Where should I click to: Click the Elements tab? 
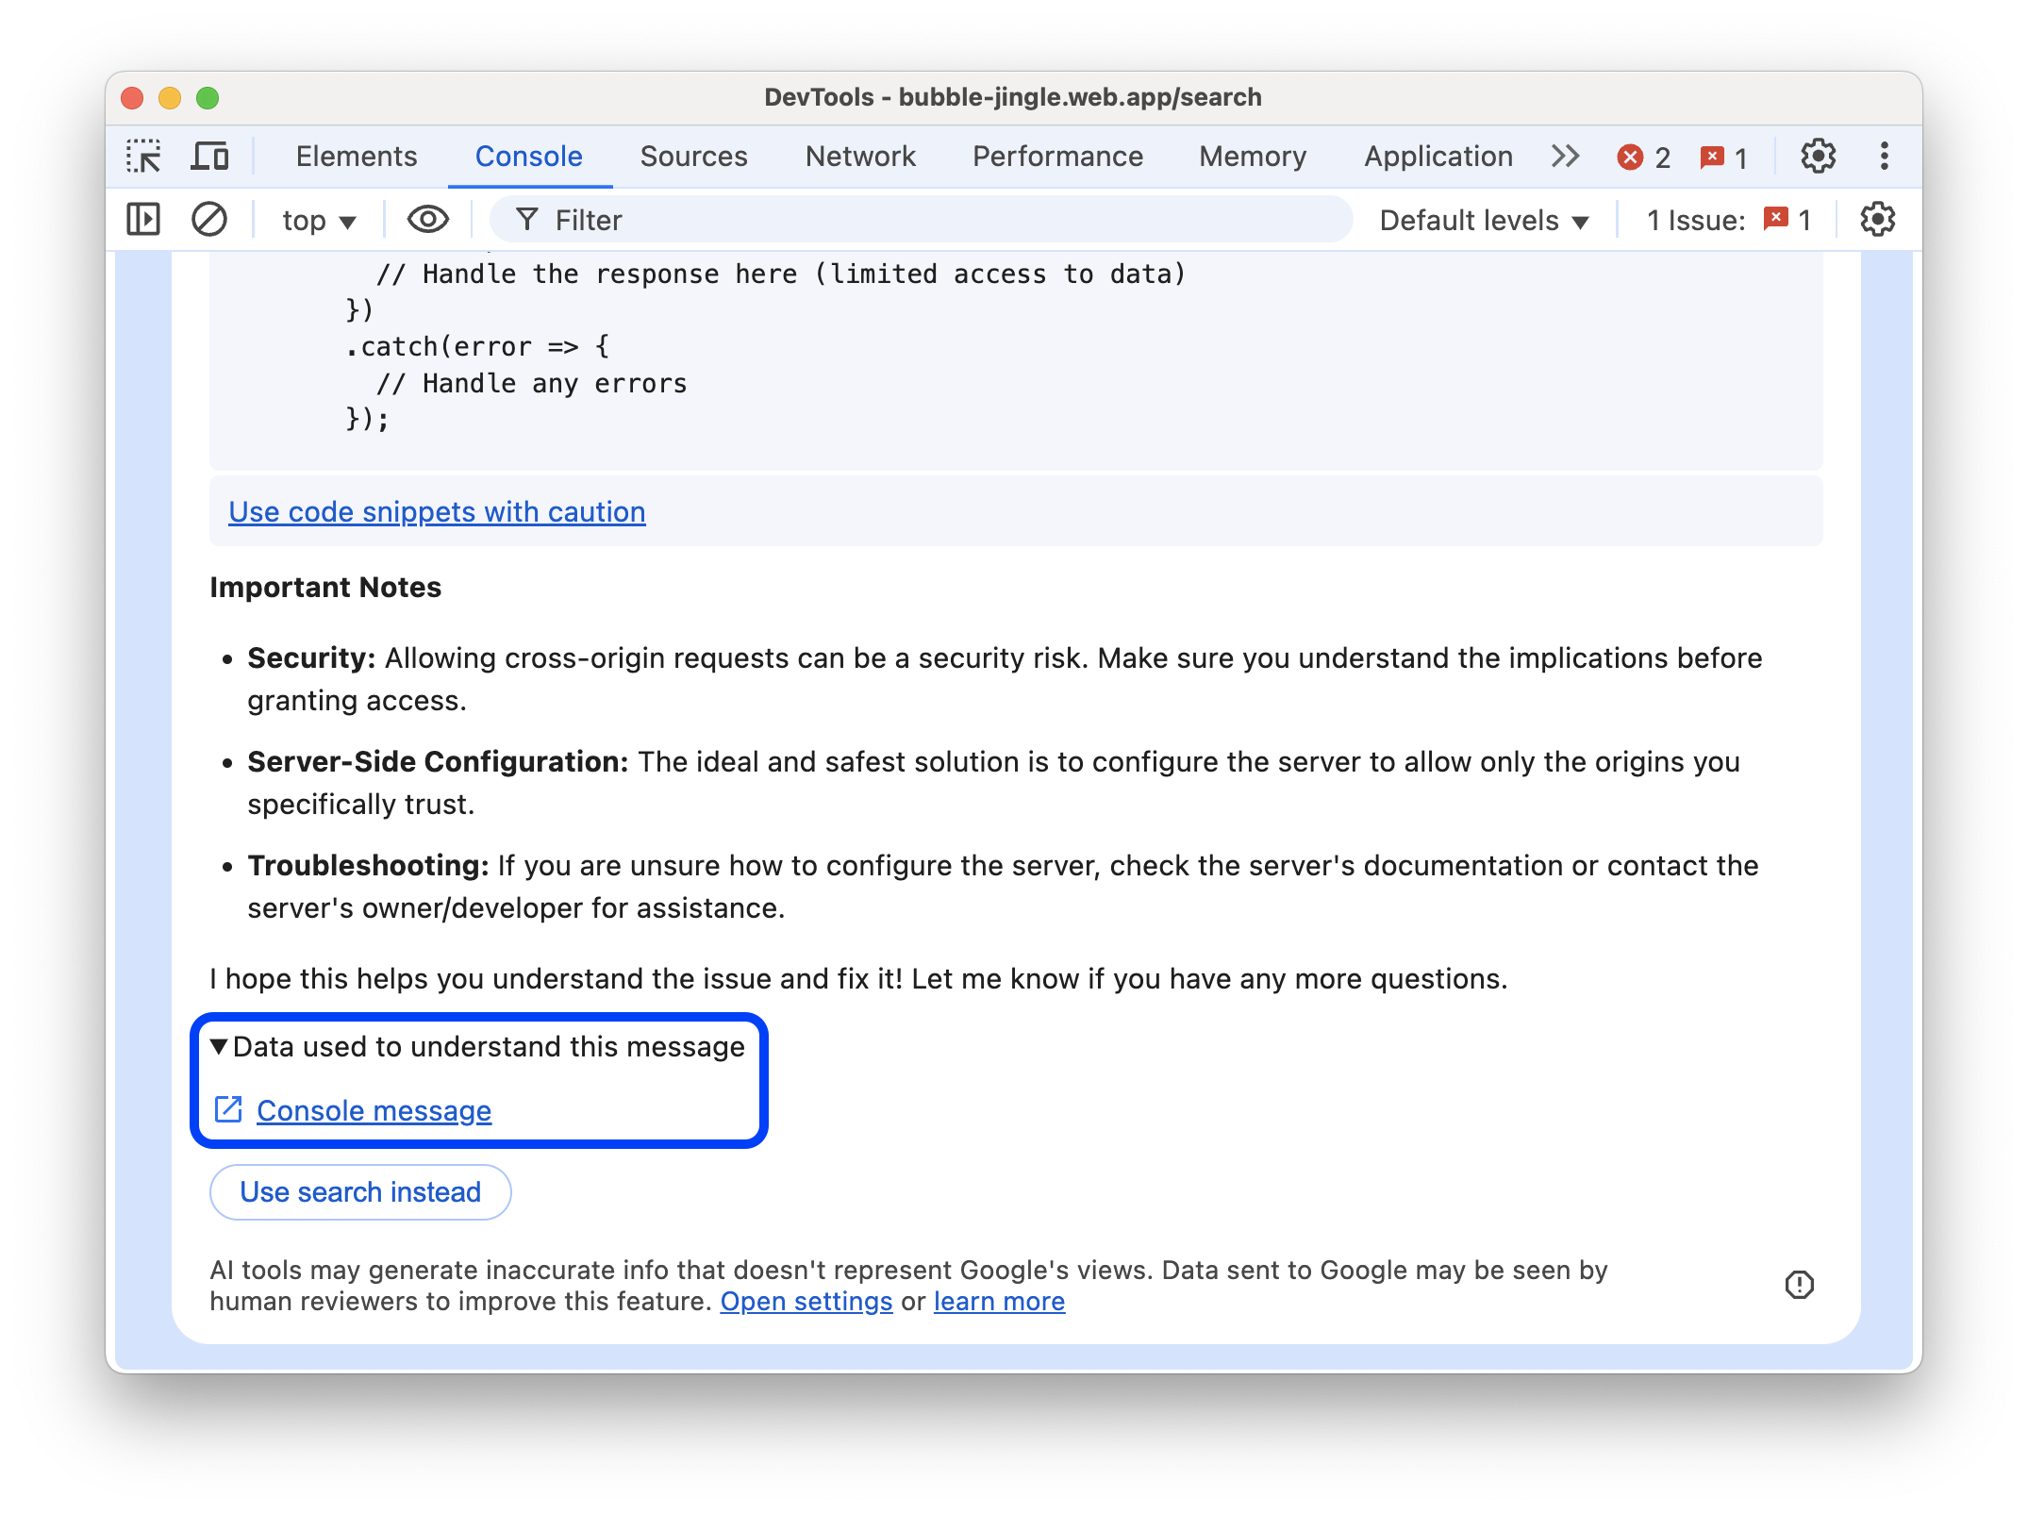356,156
